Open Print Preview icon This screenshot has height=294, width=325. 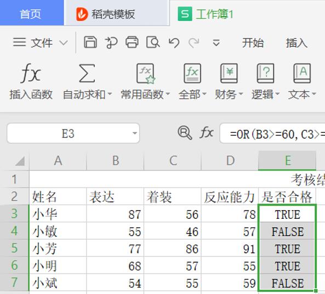pyautogui.click(x=153, y=42)
